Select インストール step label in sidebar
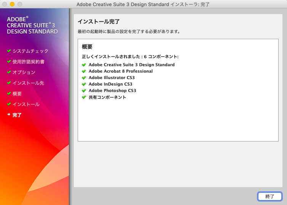 click(x=26, y=104)
